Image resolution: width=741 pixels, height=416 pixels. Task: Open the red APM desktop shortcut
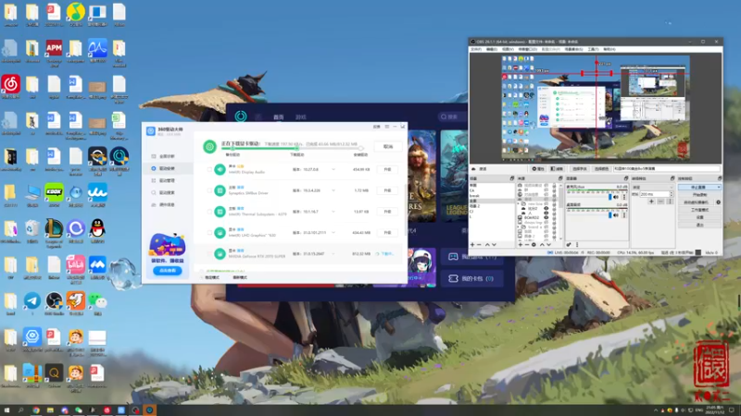coord(54,48)
